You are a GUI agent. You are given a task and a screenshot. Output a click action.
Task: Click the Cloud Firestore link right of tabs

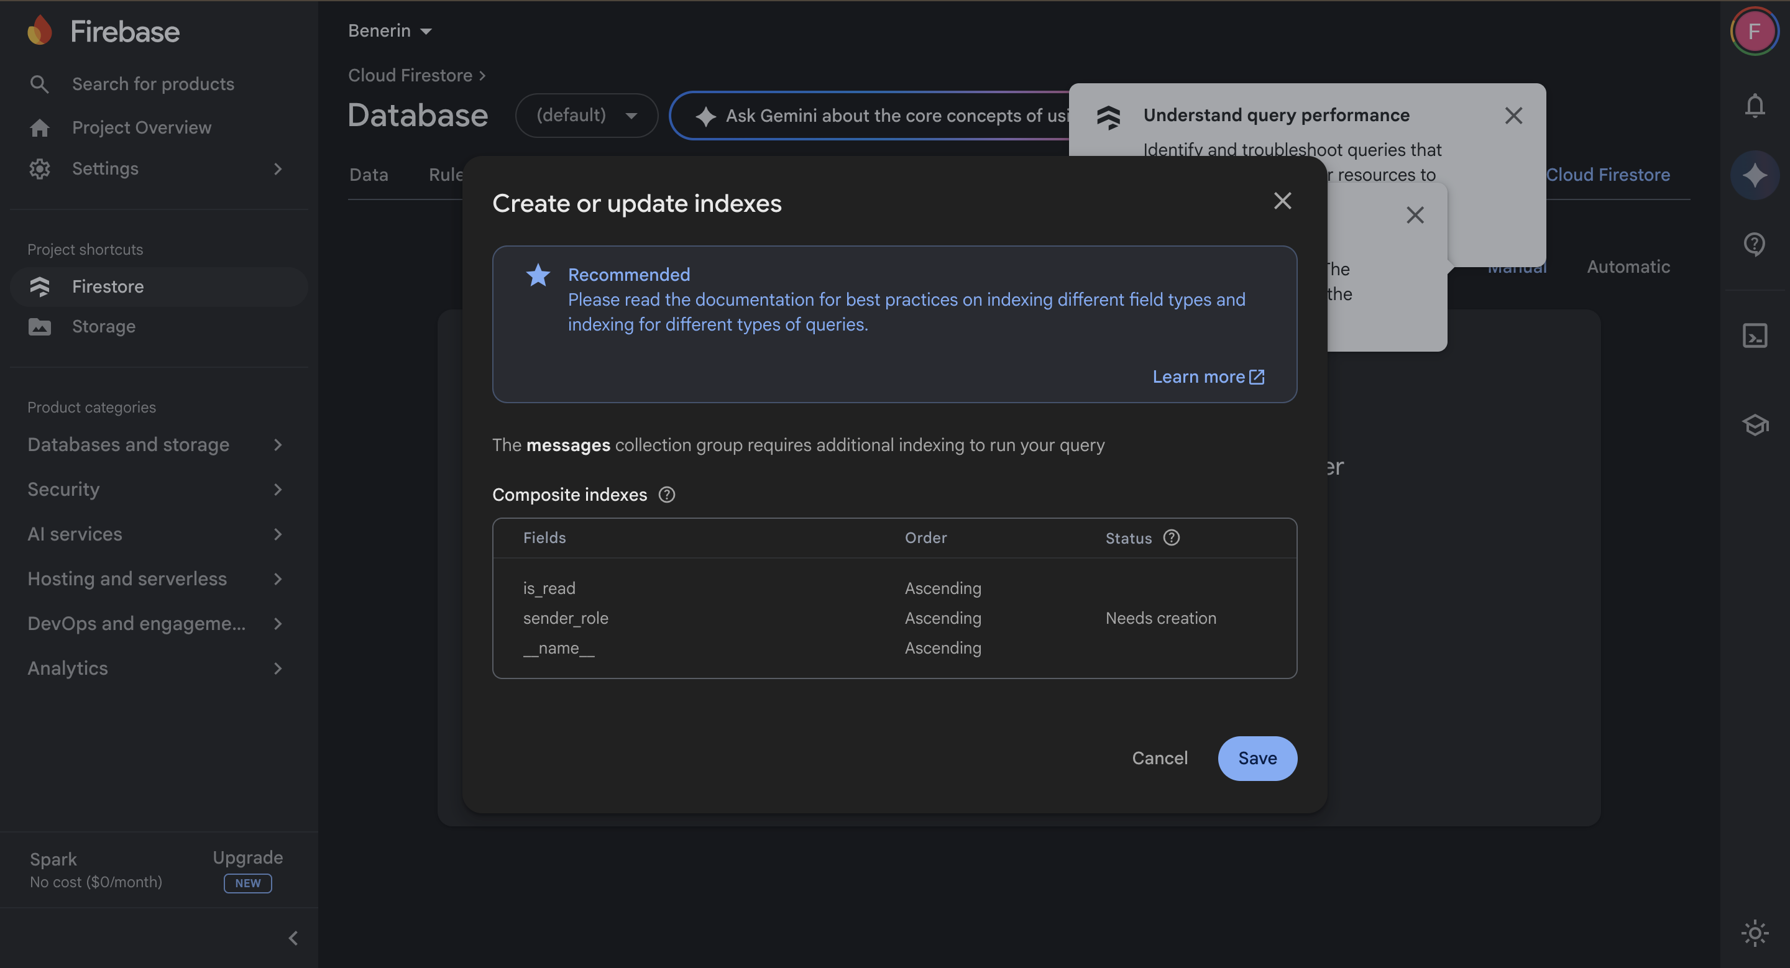coord(1607,175)
